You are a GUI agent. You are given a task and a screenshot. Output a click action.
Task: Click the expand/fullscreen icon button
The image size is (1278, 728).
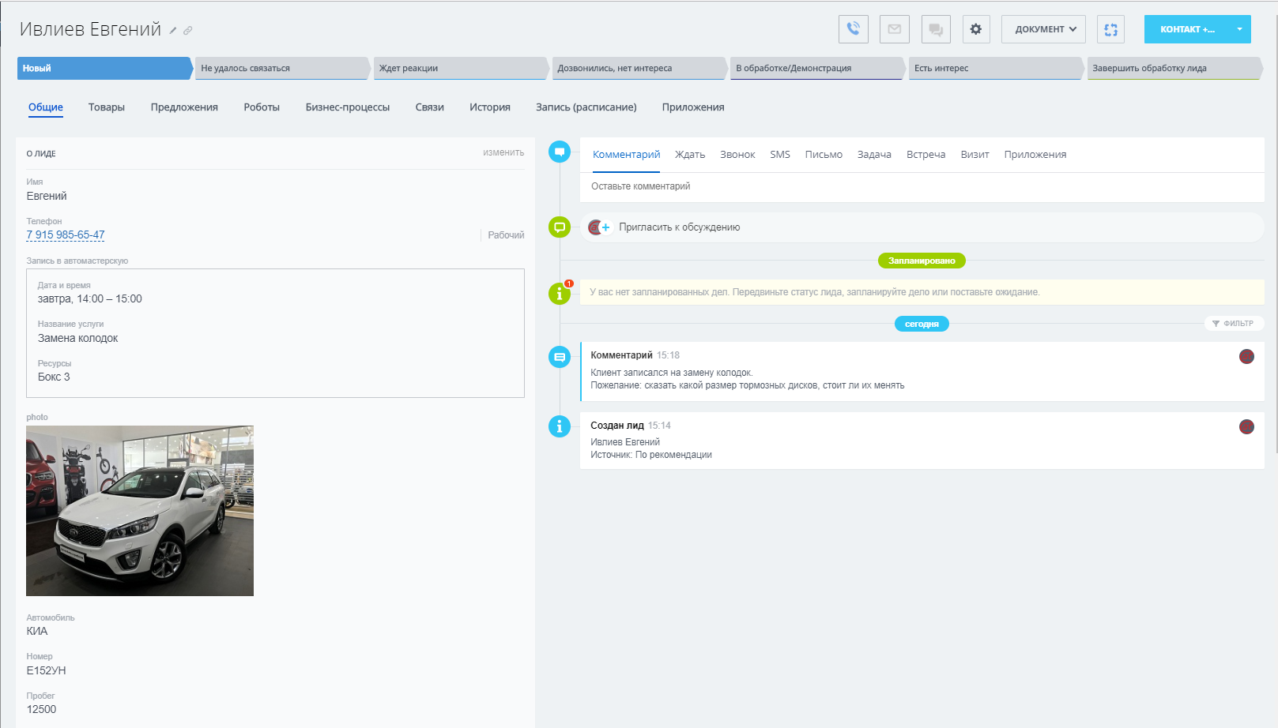(1110, 29)
